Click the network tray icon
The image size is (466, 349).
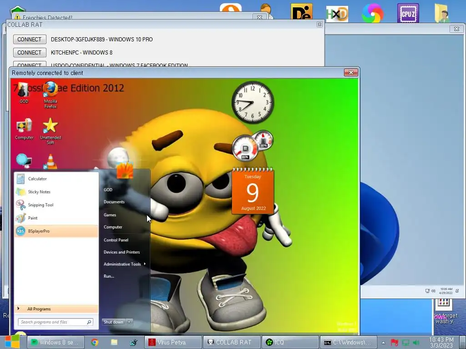point(405,343)
